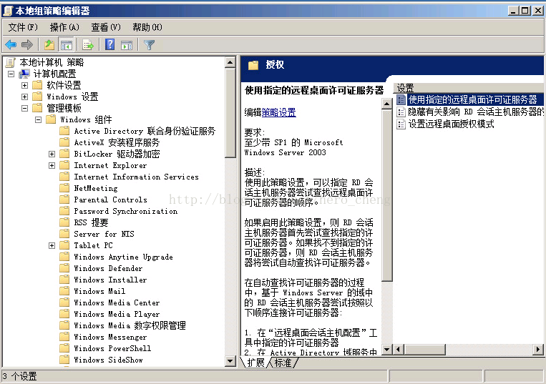
Task: Click folder icon beside Windows 组件
Action: coord(51,119)
